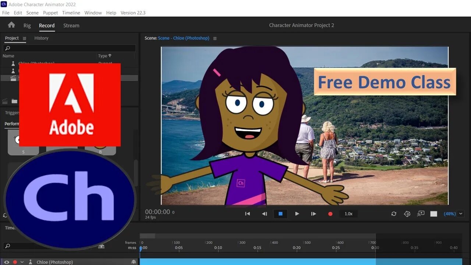Image resolution: width=471 pixels, height=265 pixels.
Task: Click the new folder icon in Project
Action: click(x=14, y=101)
